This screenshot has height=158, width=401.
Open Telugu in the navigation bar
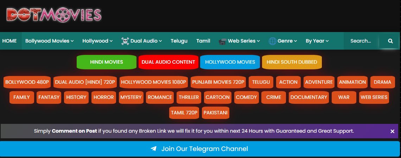179,41
